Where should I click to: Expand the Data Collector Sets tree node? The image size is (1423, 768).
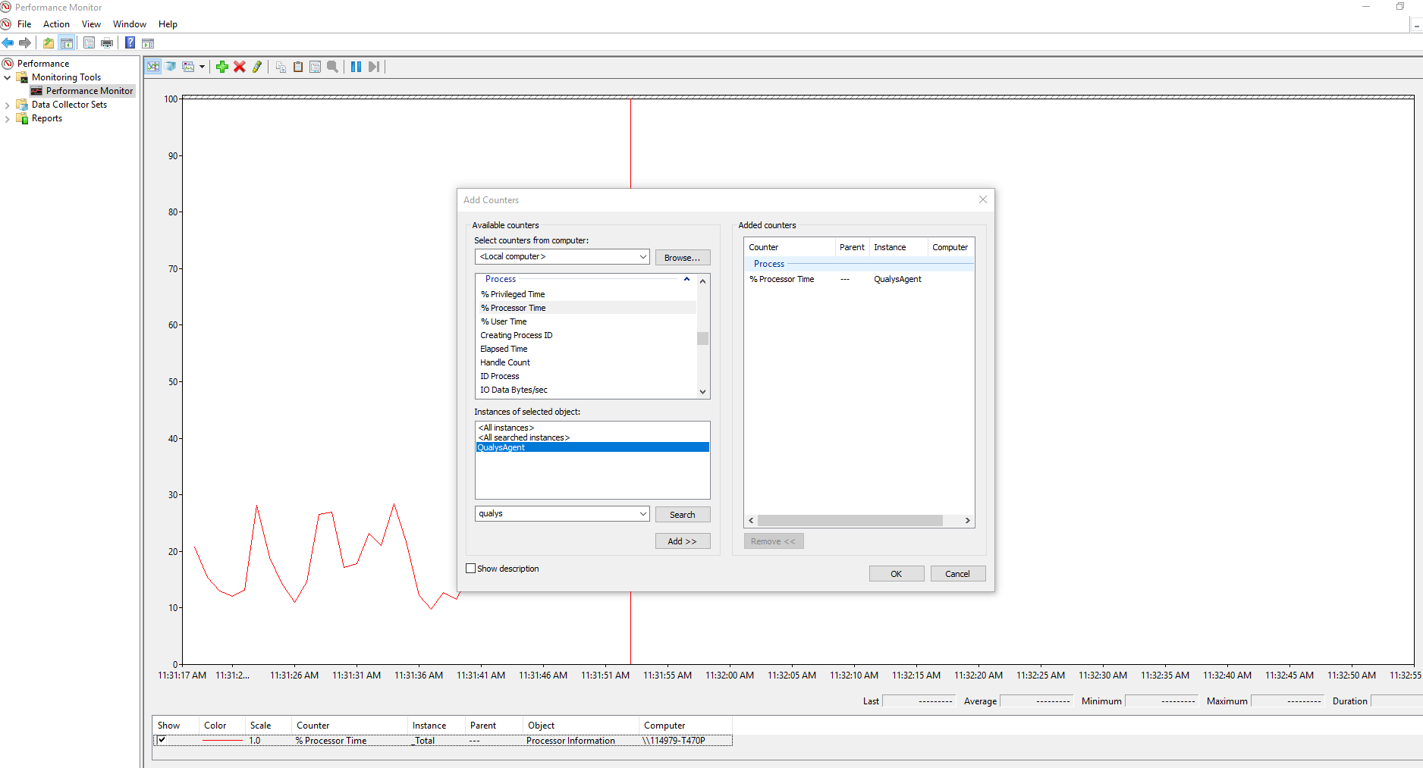click(x=8, y=105)
